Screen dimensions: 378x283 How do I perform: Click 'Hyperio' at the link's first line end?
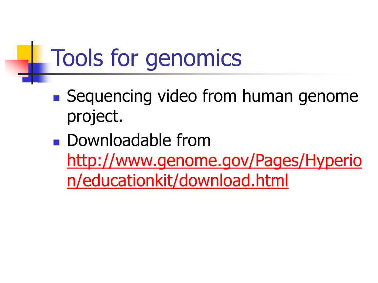pos(334,161)
